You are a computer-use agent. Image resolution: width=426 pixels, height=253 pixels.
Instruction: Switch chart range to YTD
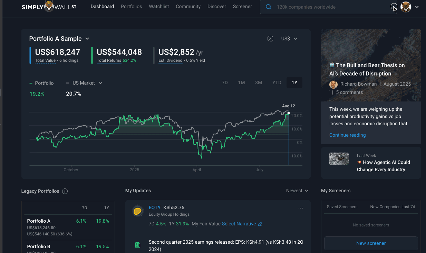(x=277, y=83)
